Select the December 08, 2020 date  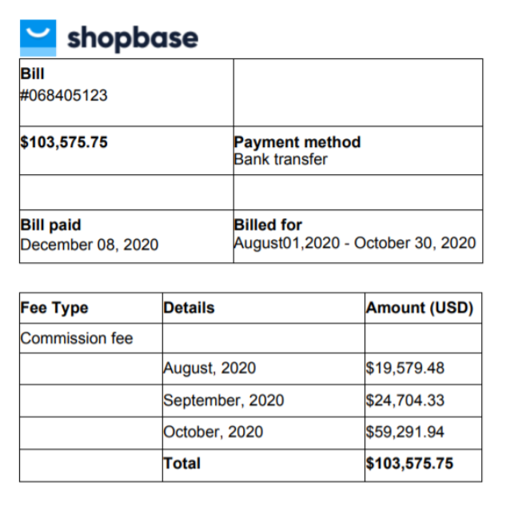pos(89,245)
